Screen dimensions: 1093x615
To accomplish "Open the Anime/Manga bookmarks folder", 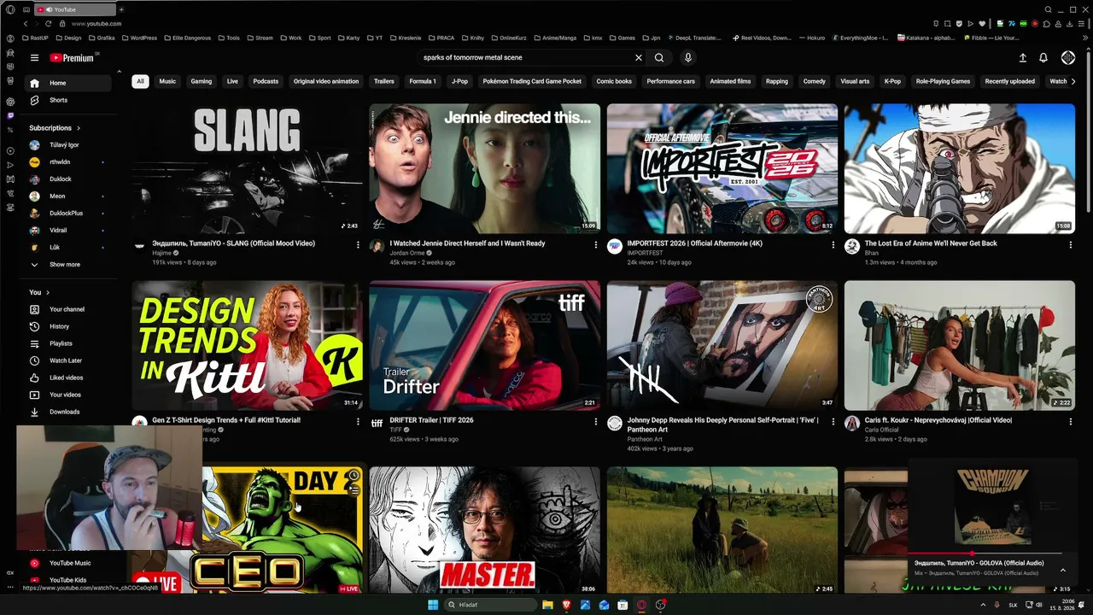I will coord(555,38).
